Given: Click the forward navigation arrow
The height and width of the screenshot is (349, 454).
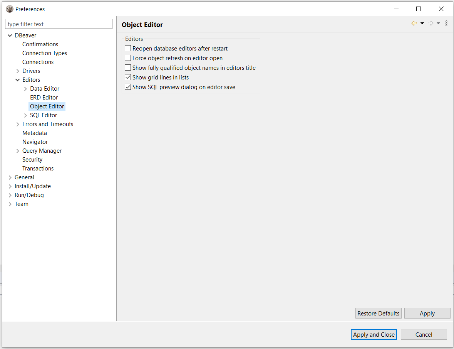Looking at the screenshot, I should 430,23.
